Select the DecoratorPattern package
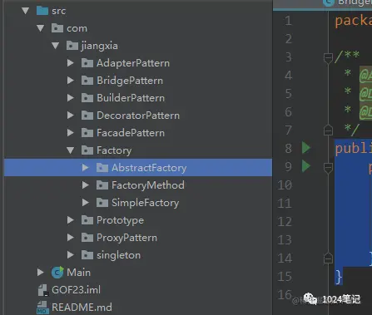The image size is (372, 315). 138,116
